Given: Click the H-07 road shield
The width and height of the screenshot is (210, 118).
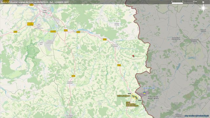Looking at the screenshot, I should [x=15, y=32].
